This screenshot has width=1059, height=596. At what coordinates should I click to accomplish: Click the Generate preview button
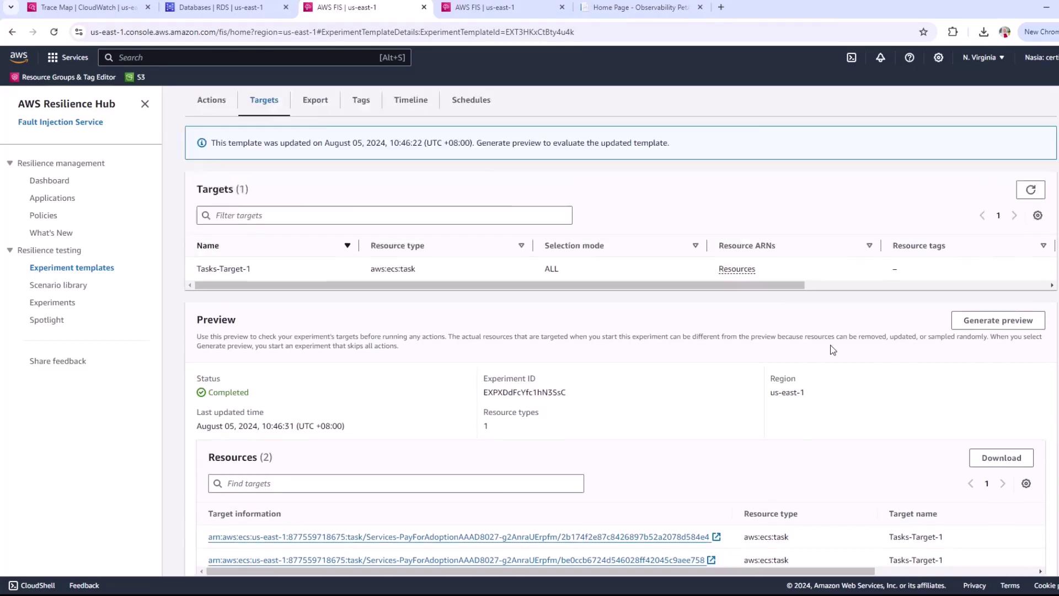tap(998, 321)
